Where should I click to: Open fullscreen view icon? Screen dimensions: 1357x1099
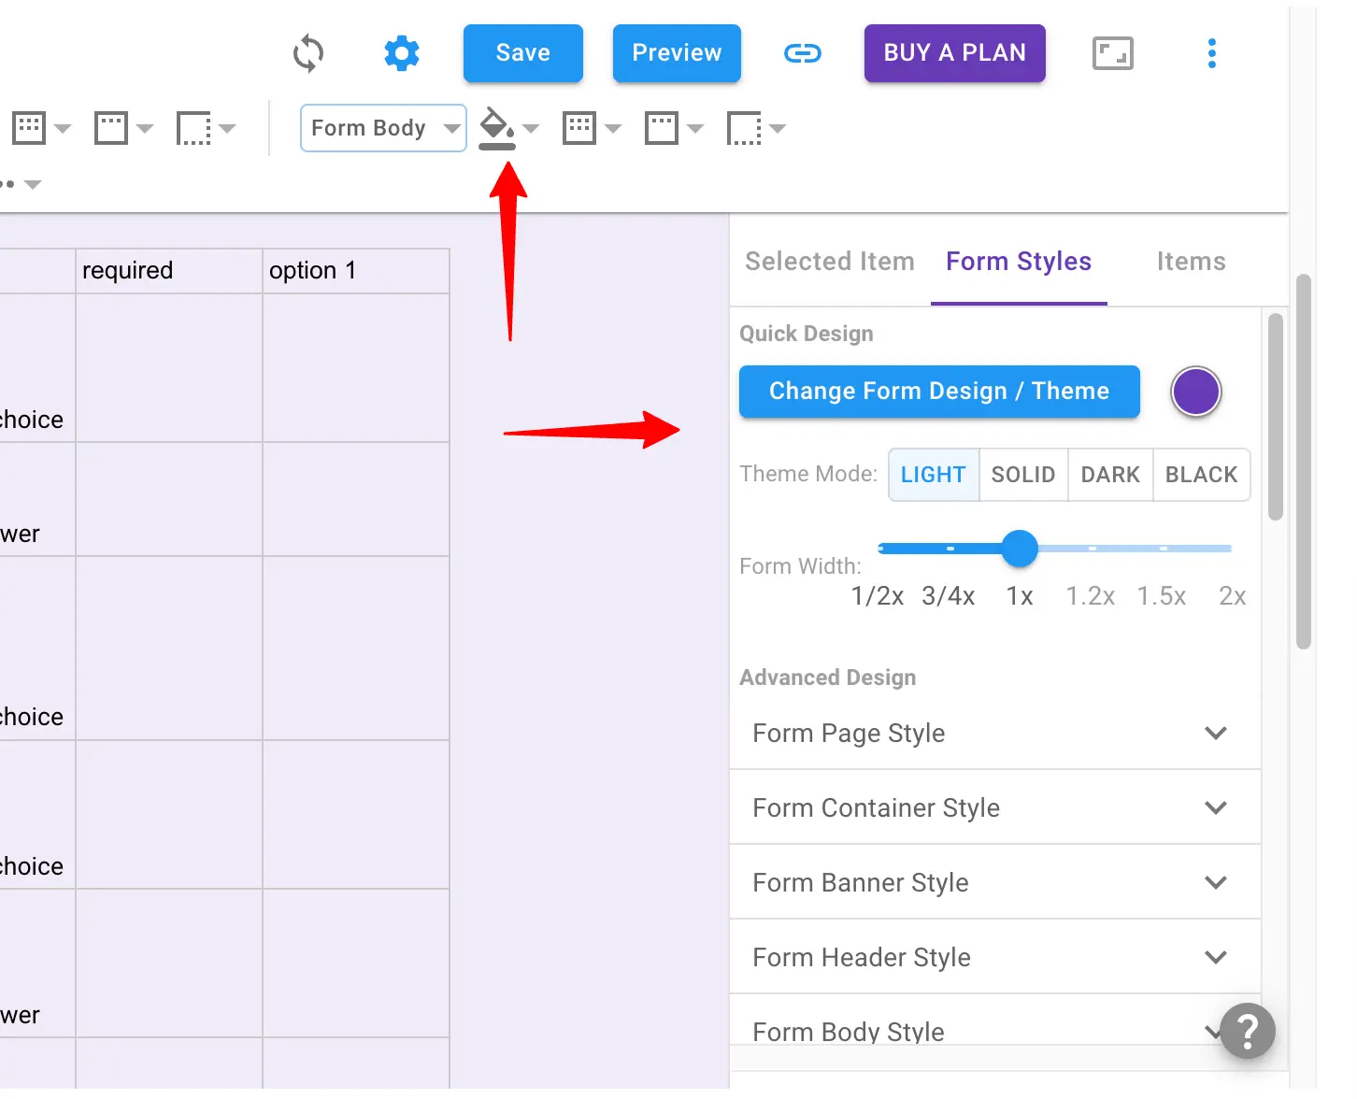1112,53
